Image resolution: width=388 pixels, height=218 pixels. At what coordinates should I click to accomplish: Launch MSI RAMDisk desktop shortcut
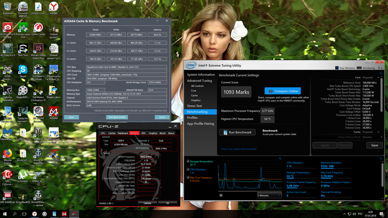[8, 198]
